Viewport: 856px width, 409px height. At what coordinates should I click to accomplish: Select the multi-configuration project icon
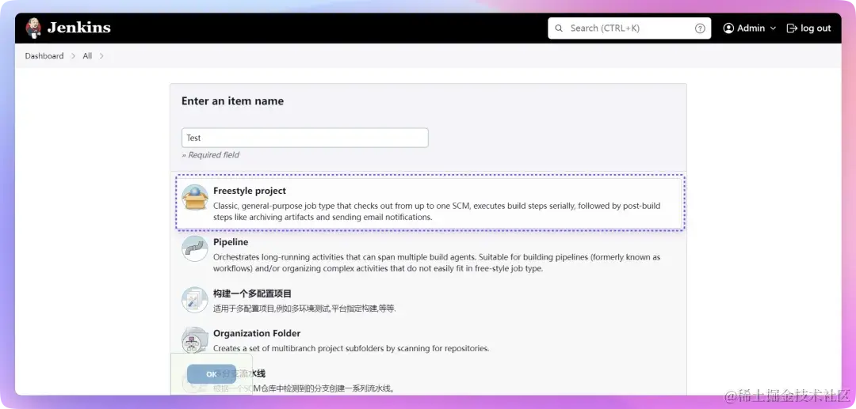click(x=195, y=300)
